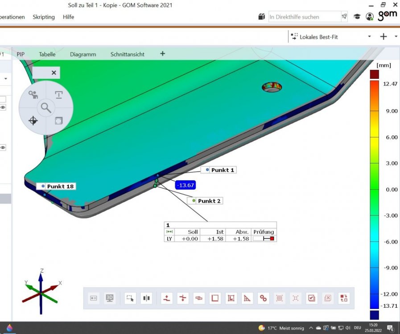Click the rocket icon beside help search

pyautogui.click(x=344, y=16)
